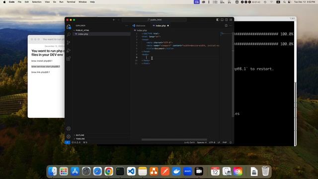This screenshot has height=179, width=318.
Task: Expand the OUTLINE section
Action: [x=80, y=135]
